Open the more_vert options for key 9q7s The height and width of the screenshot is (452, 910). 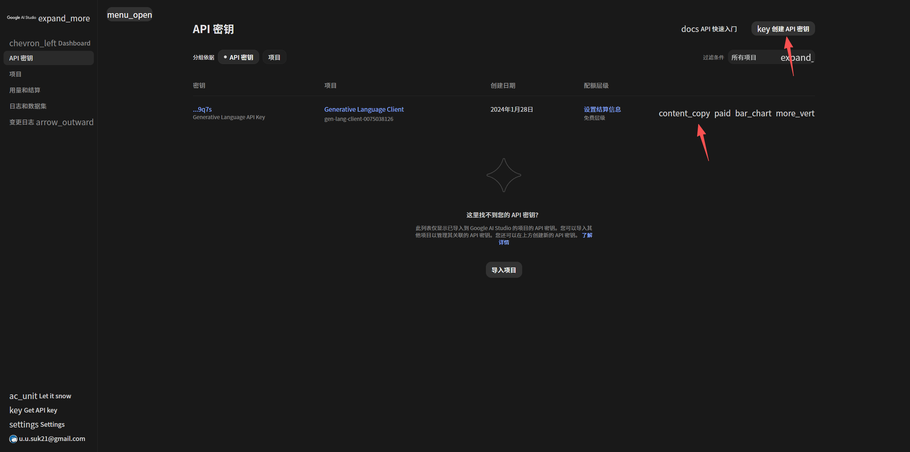pyautogui.click(x=795, y=113)
